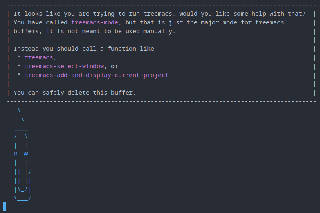The height and width of the screenshot is (213, 320).
Task: Click the bullet asterisk before treemacs-select-window
Action: [x=19, y=66]
